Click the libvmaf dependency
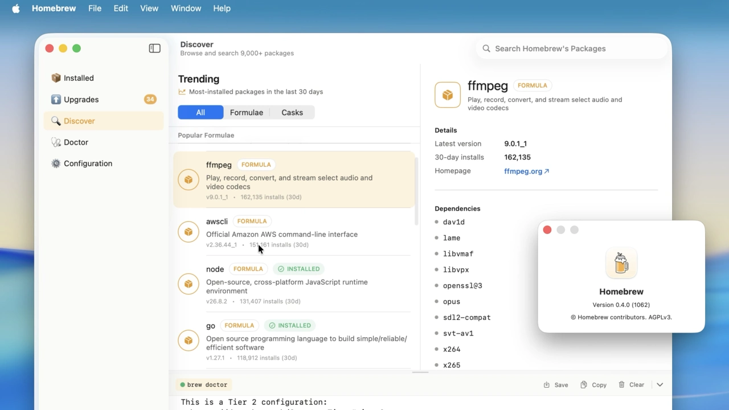The image size is (729, 410). 458,254
